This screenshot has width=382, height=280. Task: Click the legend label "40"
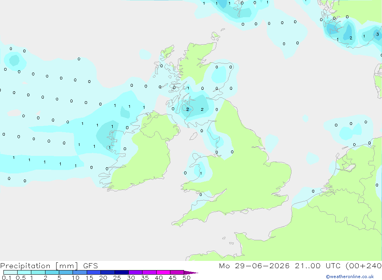[159, 278]
